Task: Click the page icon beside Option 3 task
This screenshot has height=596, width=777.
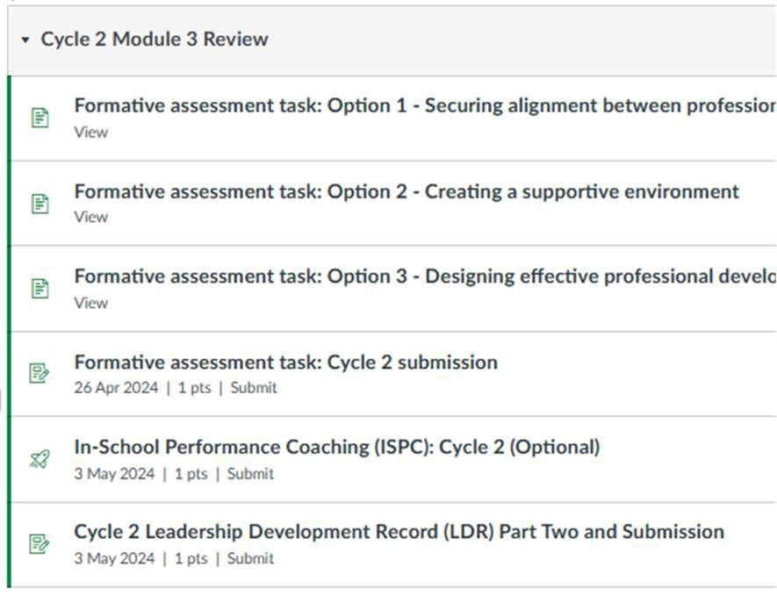Action: [40, 289]
